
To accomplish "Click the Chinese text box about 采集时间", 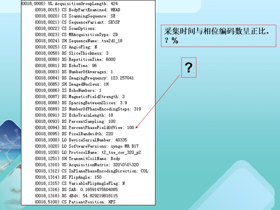I will (x=218, y=36).
